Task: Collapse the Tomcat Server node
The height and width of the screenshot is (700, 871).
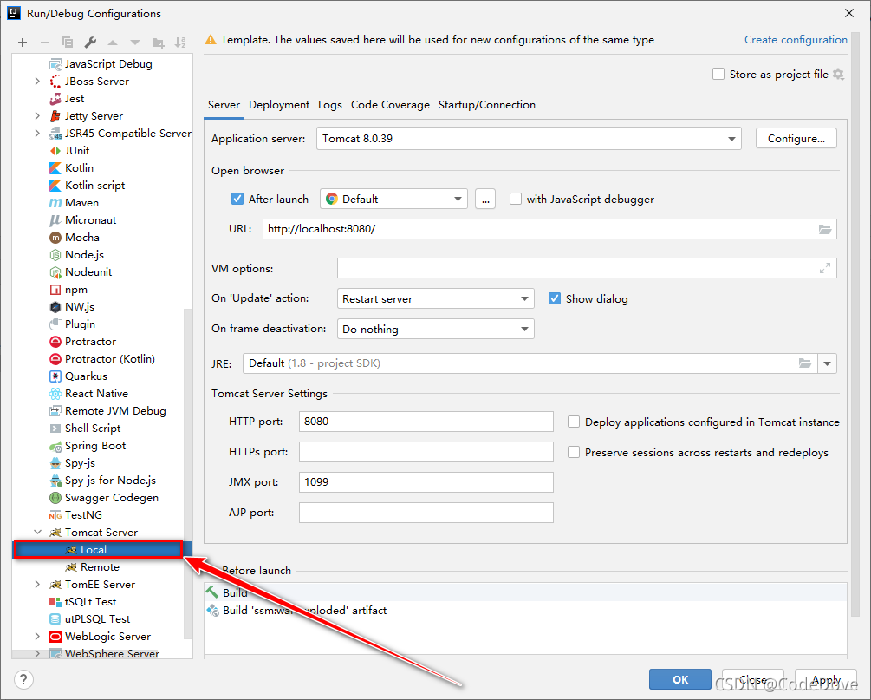Action: click(37, 532)
